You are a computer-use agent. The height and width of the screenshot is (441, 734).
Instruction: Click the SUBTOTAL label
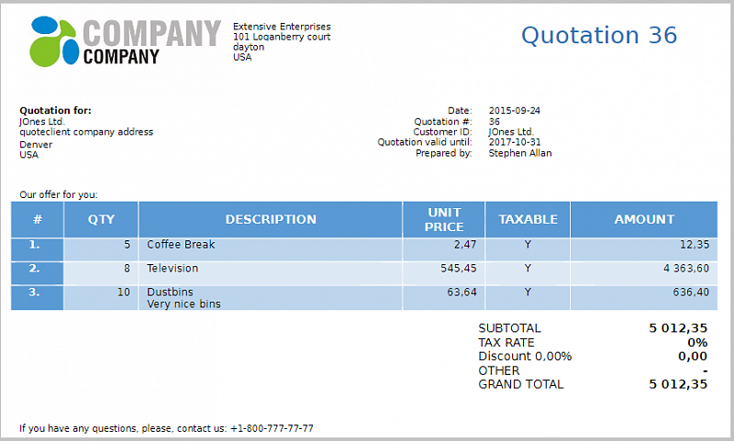[x=509, y=328]
